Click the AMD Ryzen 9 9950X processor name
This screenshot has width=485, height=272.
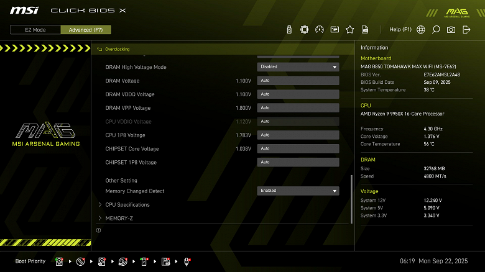402,114
